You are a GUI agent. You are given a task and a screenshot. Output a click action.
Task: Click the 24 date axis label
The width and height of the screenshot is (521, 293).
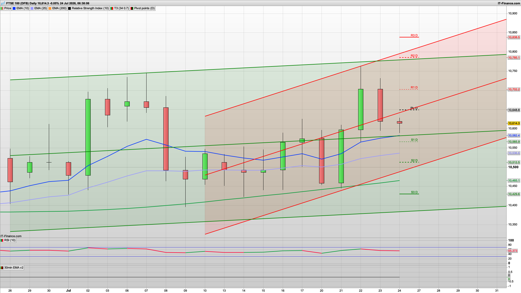(x=399, y=291)
